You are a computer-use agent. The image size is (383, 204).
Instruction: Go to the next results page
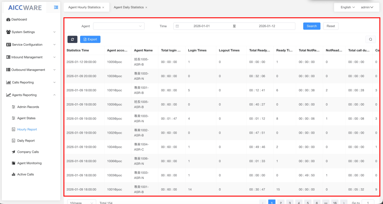[344, 203]
